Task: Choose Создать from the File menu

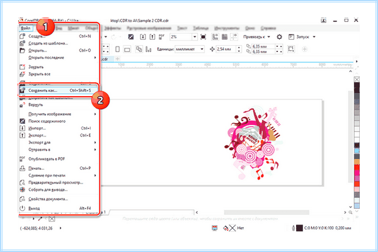Action: (x=59, y=36)
